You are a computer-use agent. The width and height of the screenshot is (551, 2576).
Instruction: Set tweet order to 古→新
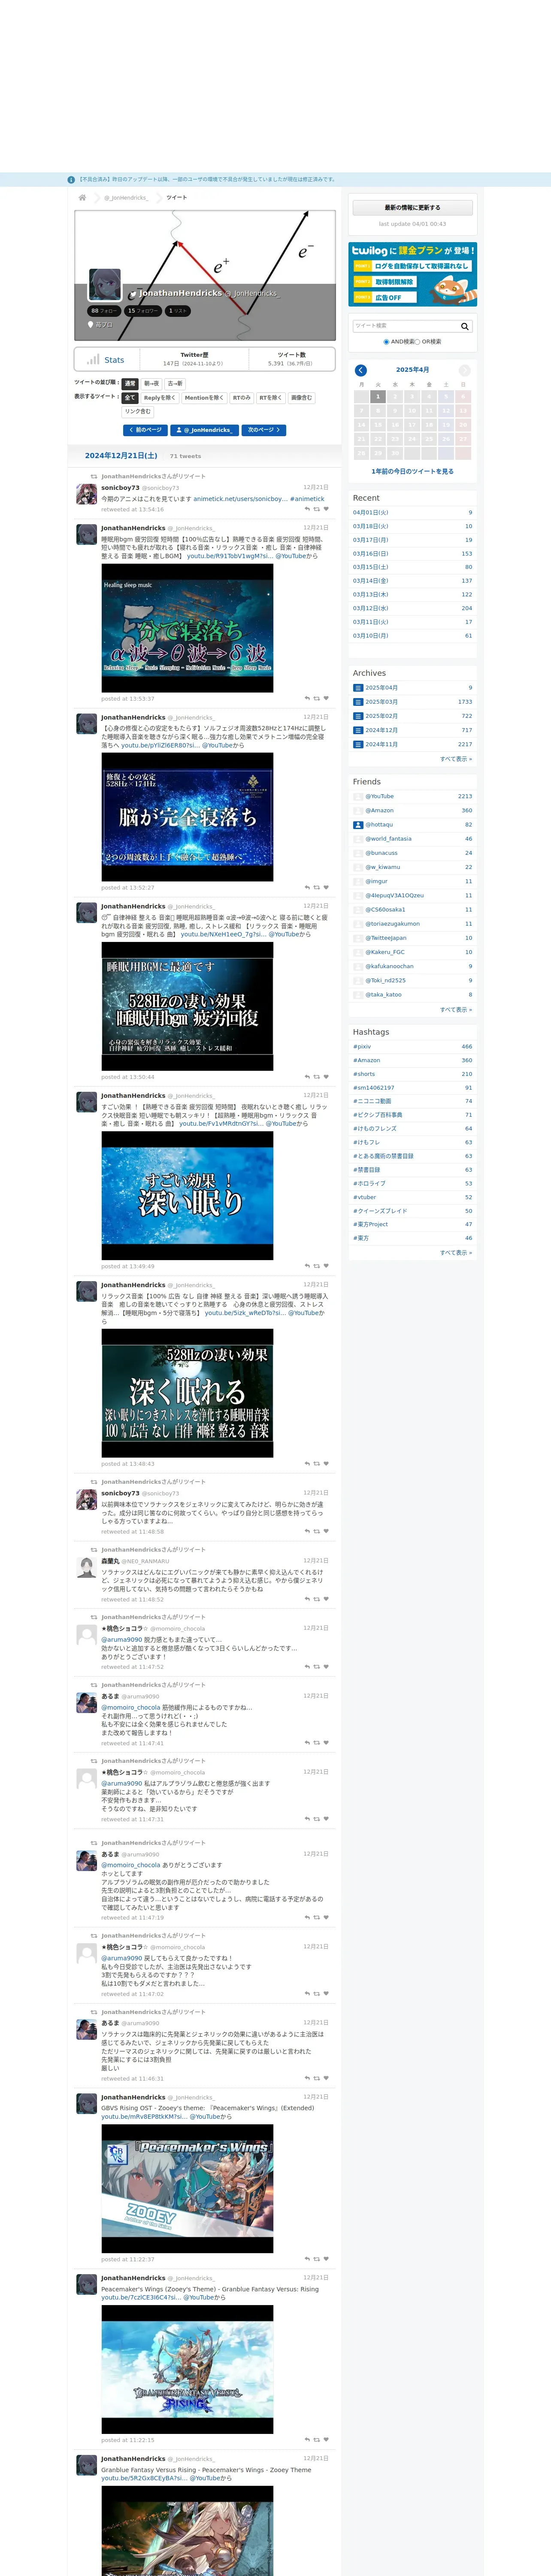[175, 384]
